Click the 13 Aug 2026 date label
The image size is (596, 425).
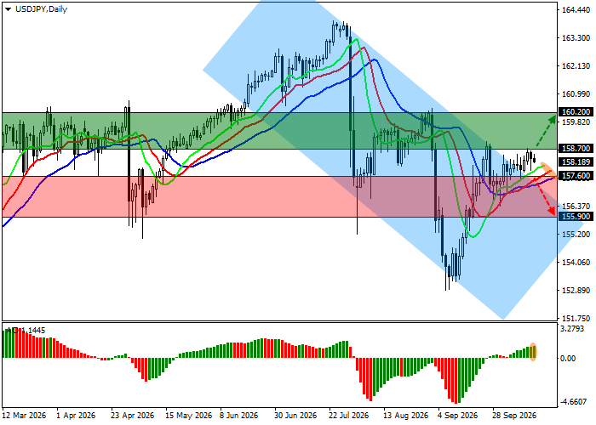pyautogui.click(x=405, y=416)
